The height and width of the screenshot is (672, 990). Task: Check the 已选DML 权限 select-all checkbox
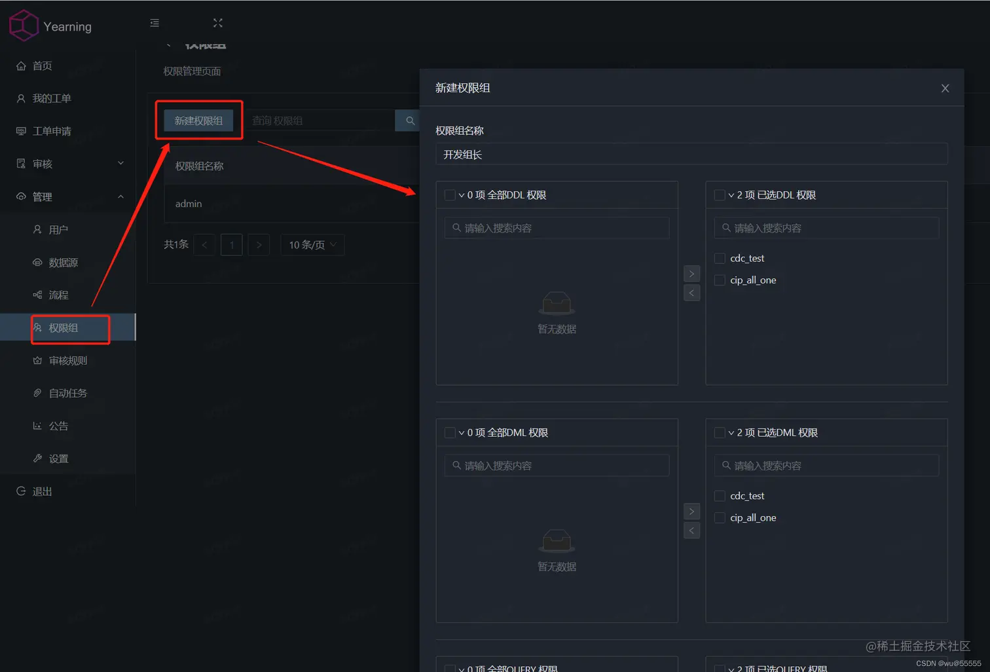[x=720, y=433]
